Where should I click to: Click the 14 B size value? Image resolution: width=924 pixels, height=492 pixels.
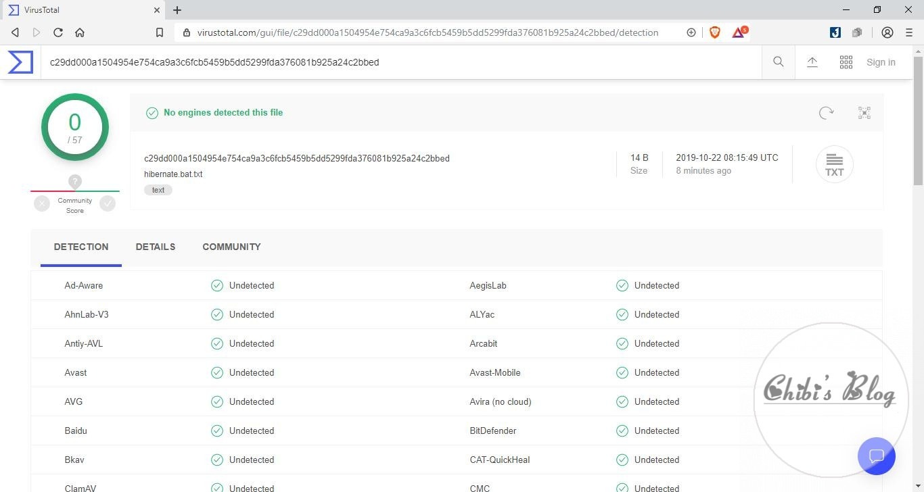point(639,157)
